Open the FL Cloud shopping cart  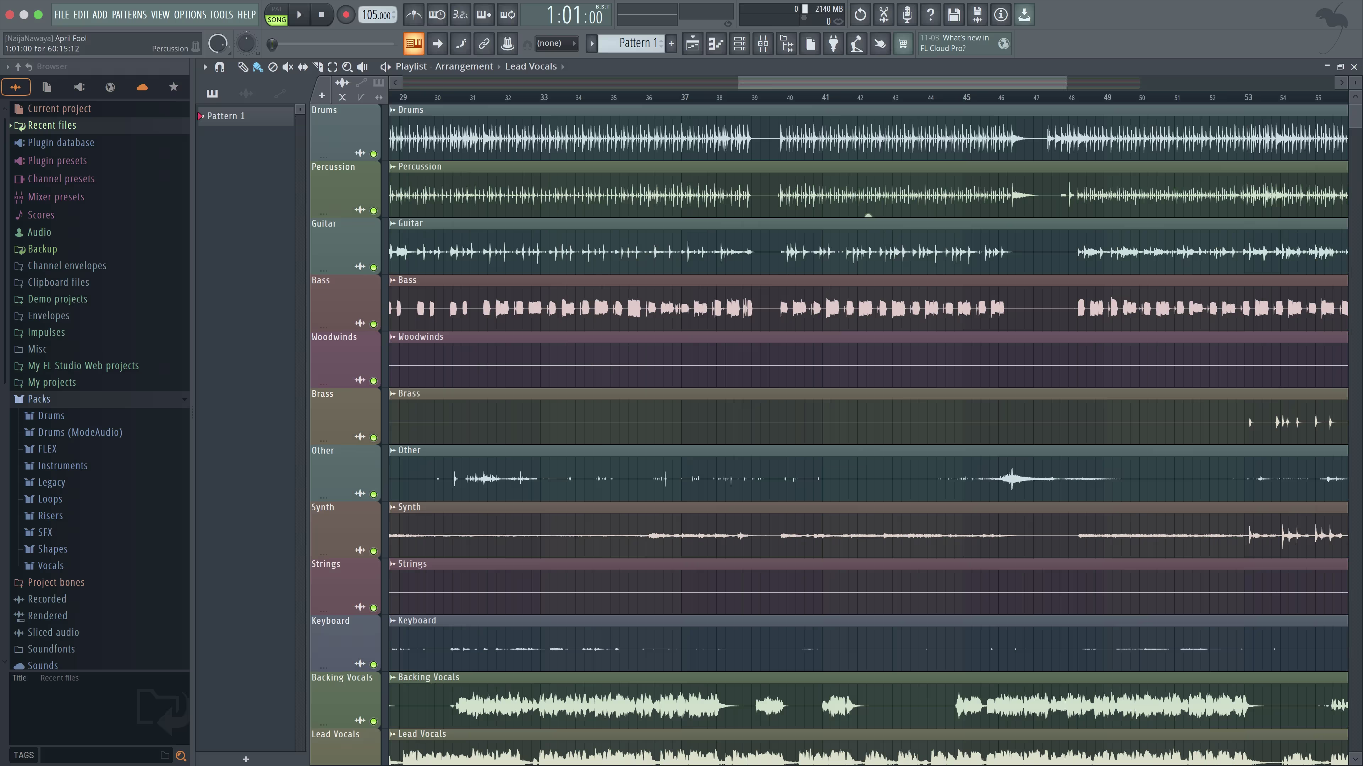(903, 43)
